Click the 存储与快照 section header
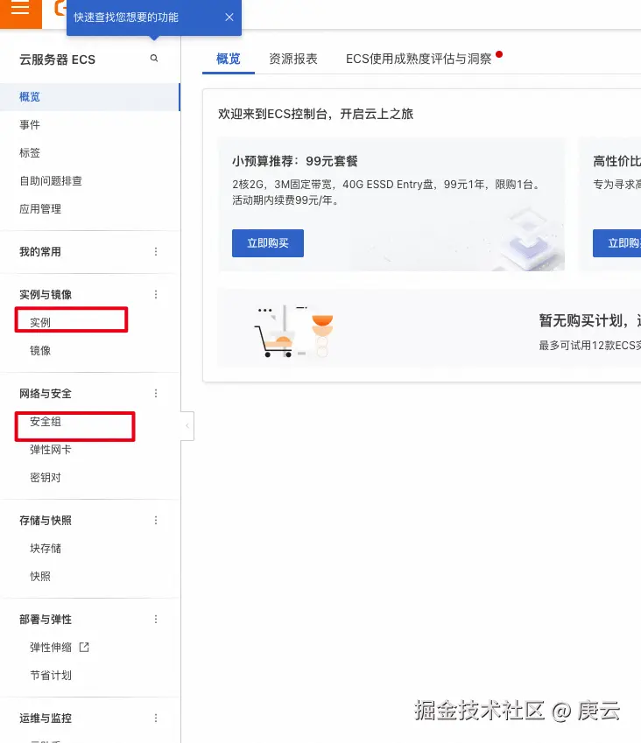Image resolution: width=641 pixels, height=743 pixels. tap(46, 521)
